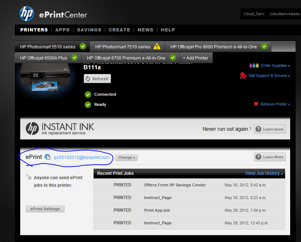
Task: Click the HP logo in the header
Action: (27, 14)
